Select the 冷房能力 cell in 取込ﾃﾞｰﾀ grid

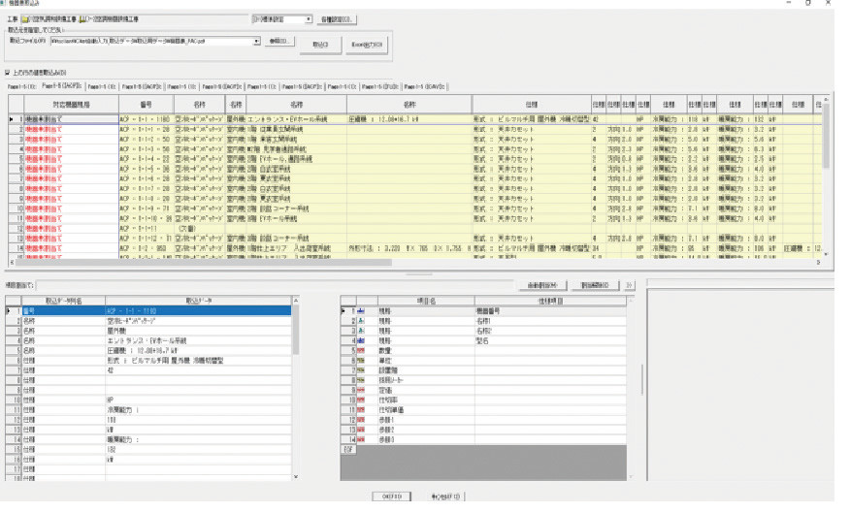[x=198, y=410]
